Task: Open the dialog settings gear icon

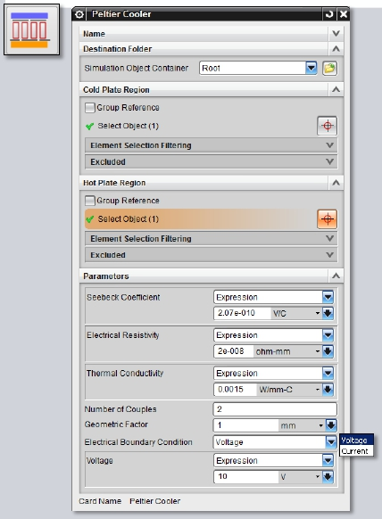Action: tap(79, 14)
